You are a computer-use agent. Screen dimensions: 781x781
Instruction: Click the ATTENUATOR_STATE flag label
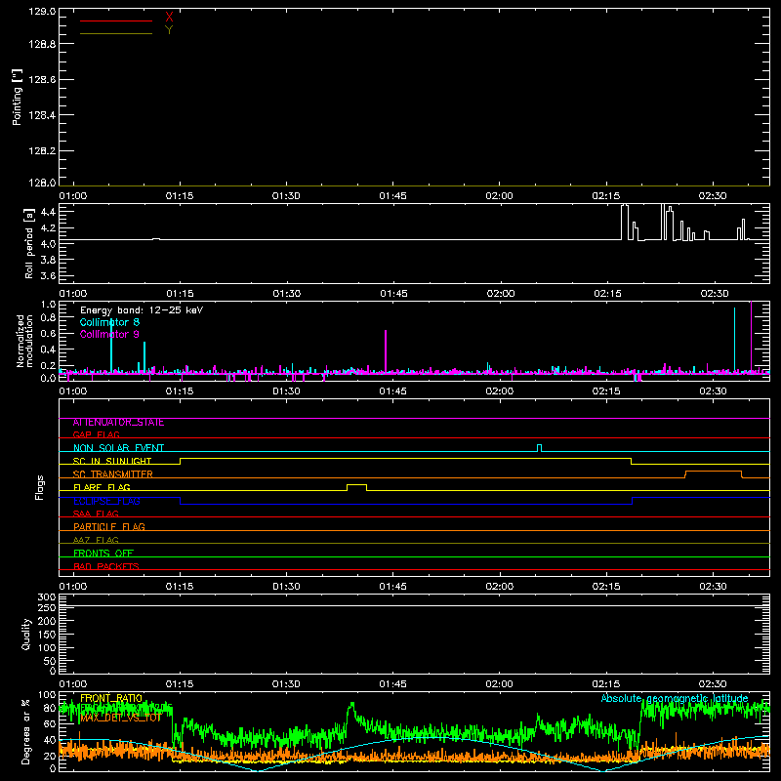point(118,423)
